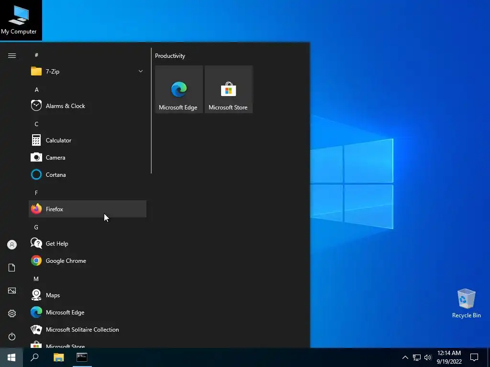Open the taskbar clock and date
The height and width of the screenshot is (367, 490).
tap(449, 357)
